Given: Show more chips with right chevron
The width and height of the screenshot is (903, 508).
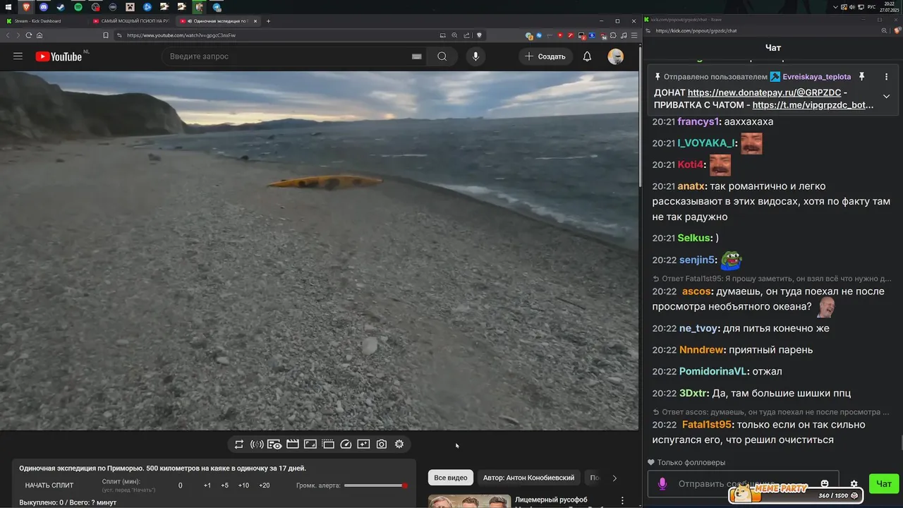Looking at the screenshot, I should point(614,478).
